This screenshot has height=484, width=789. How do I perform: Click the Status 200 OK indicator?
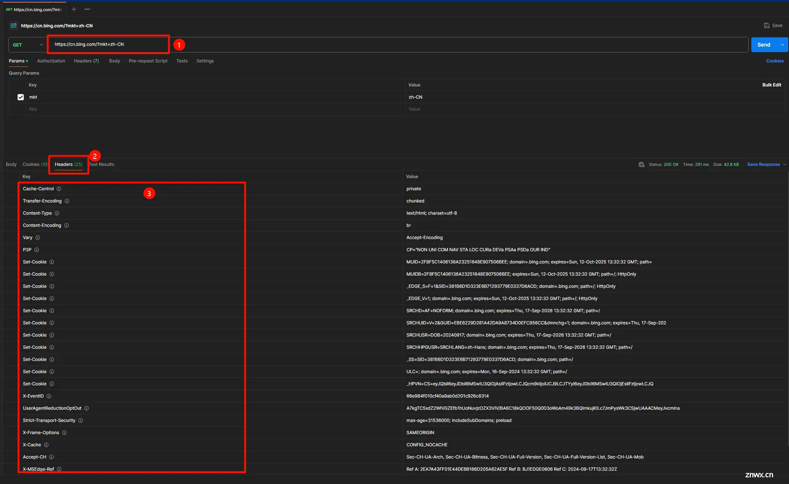tap(664, 164)
